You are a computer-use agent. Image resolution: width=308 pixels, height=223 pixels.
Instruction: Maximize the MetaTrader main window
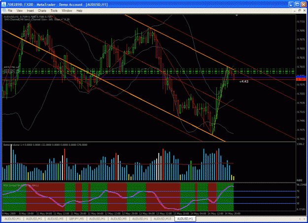297,4
